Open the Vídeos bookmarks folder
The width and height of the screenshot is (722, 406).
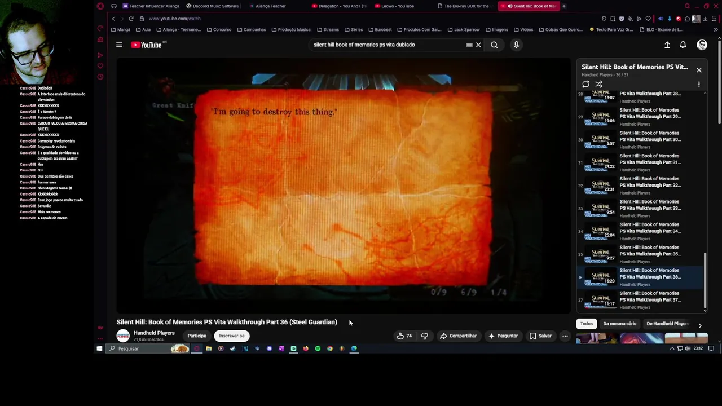tap(523, 30)
